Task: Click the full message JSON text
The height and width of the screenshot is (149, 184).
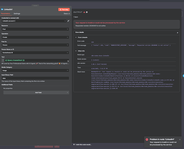Action: point(131,45)
